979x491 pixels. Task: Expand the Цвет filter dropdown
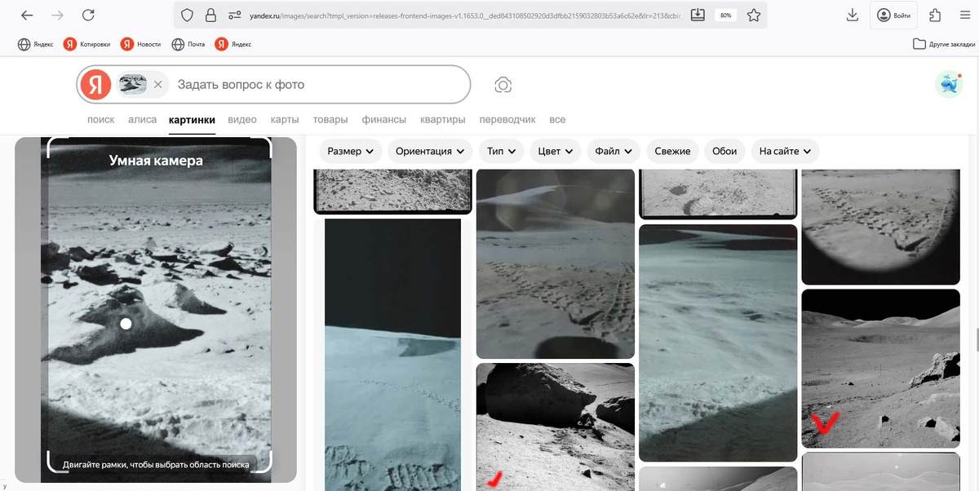[x=556, y=151]
